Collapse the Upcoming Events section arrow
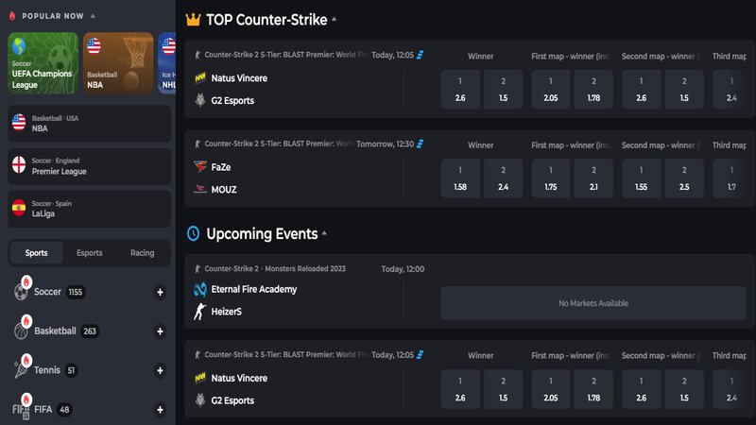The width and height of the screenshot is (756, 425). click(324, 233)
